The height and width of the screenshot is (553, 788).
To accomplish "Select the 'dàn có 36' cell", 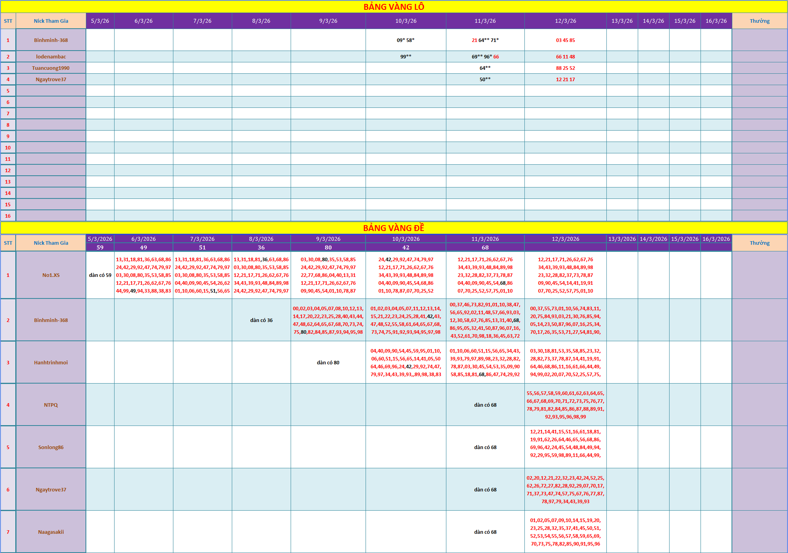I will [x=261, y=320].
